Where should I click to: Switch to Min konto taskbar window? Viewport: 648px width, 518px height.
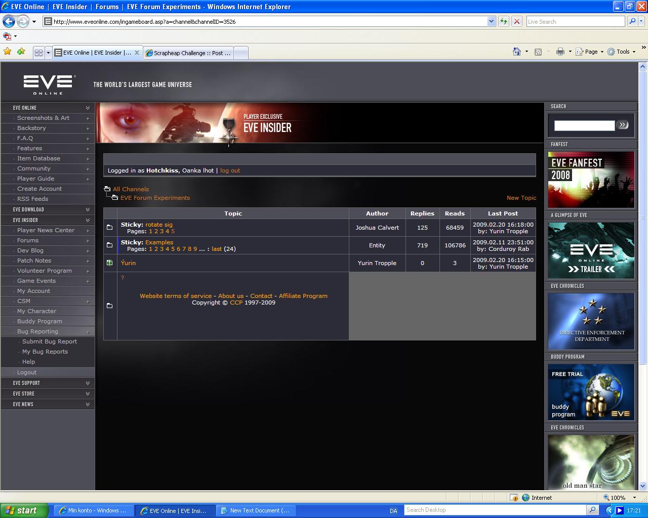coord(94,510)
